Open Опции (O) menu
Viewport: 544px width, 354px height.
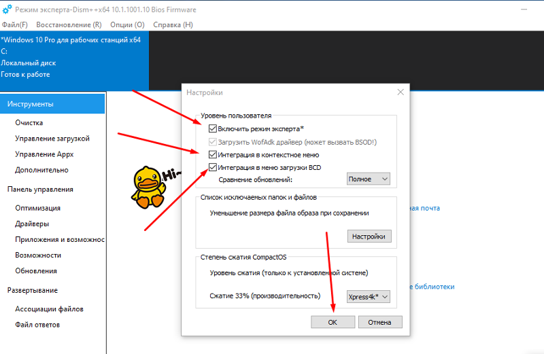coord(127,24)
